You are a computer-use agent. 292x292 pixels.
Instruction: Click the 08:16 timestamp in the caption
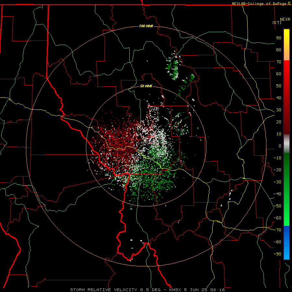point(217,290)
